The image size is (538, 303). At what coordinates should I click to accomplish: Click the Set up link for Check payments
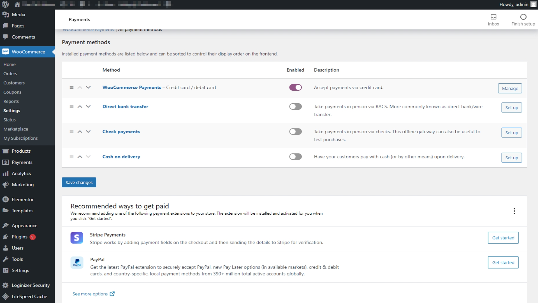coord(512,132)
